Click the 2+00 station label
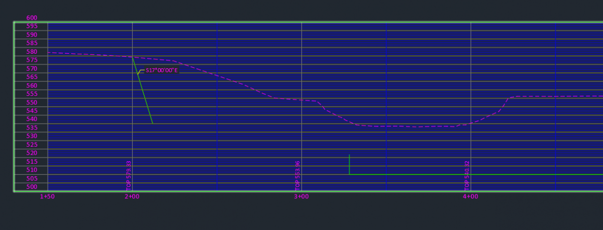The width and height of the screenshot is (603, 230). (x=132, y=197)
